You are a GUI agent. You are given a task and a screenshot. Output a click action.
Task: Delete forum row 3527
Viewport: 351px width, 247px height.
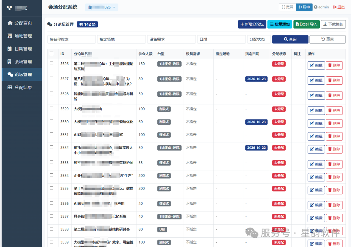point(334,80)
